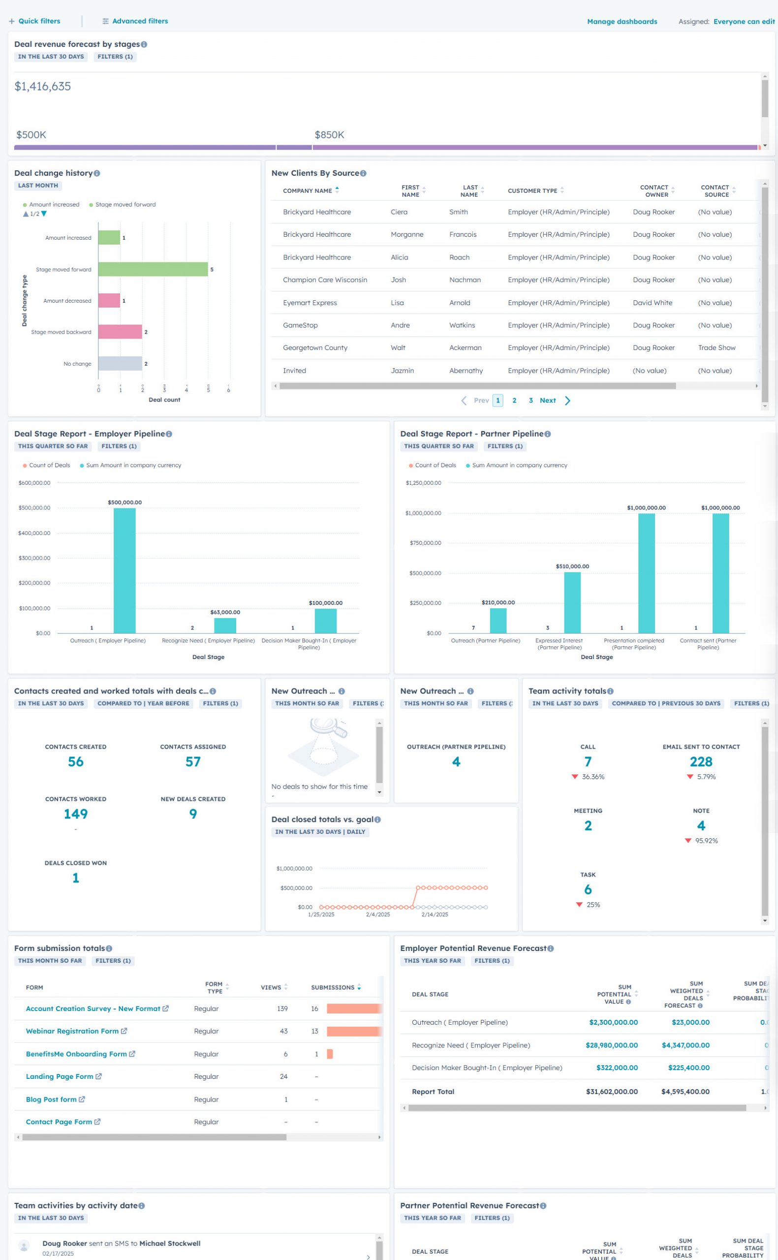Open Manage dashboards link
Viewport: 778px width, 1260px height.
(x=622, y=22)
